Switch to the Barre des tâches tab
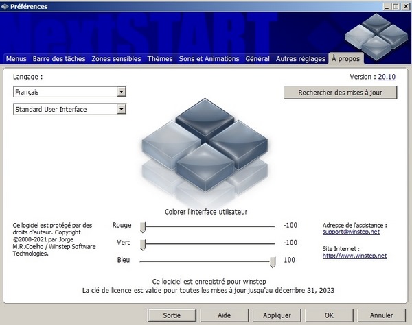 click(59, 59)
